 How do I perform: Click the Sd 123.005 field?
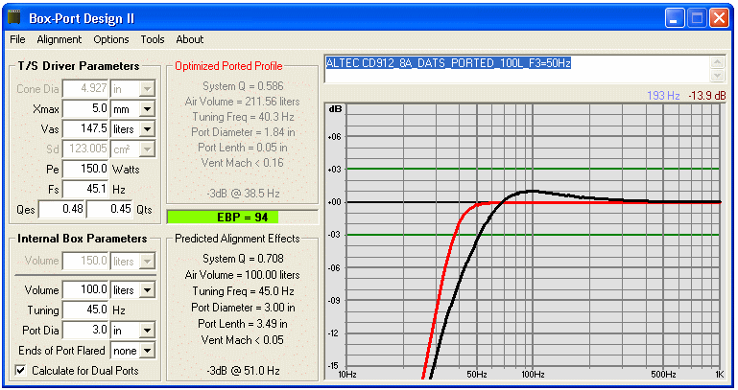pyautogui.click(x=85, y=149)
